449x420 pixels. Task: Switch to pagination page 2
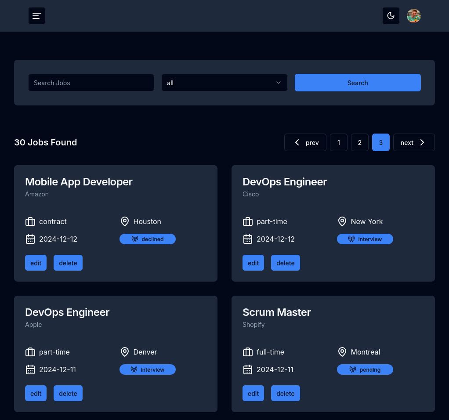coord(359,142)
